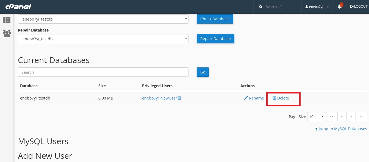Viewport: 369px width, 162px height.
Task: Expand the Page Size dropdown
Action: (x=316, y=116)
